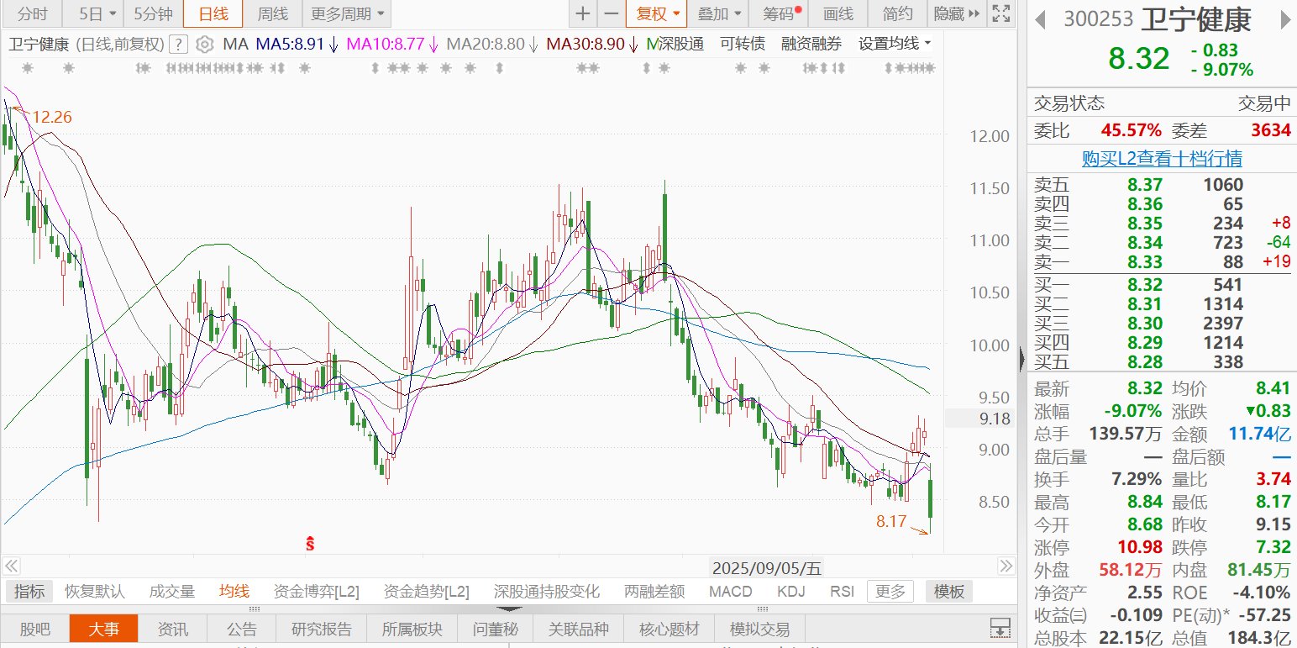Click the question mark help icon
The height and width of the screenshot is (648, 1297).
(x=178, y=45)
